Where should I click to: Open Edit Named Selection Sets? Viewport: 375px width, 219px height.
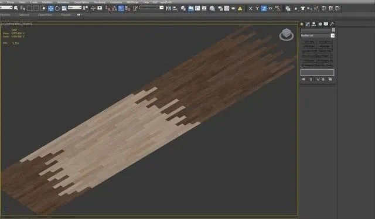click(x=135, y=8)
